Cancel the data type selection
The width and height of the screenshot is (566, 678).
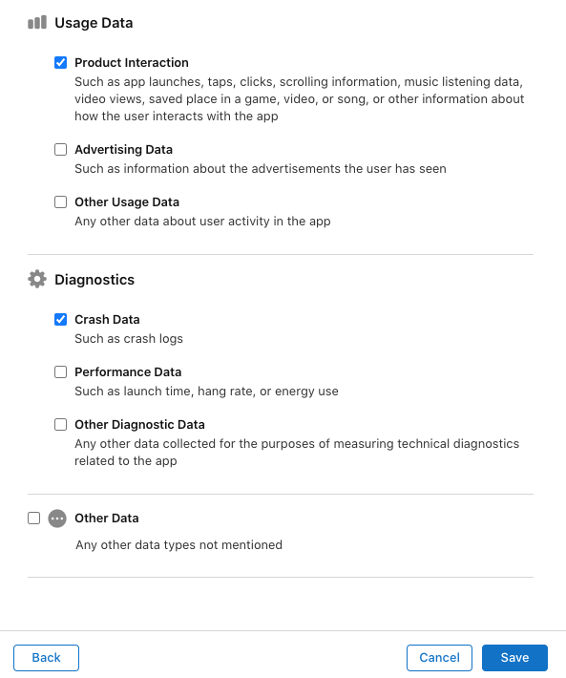click(x=439, y=658)
